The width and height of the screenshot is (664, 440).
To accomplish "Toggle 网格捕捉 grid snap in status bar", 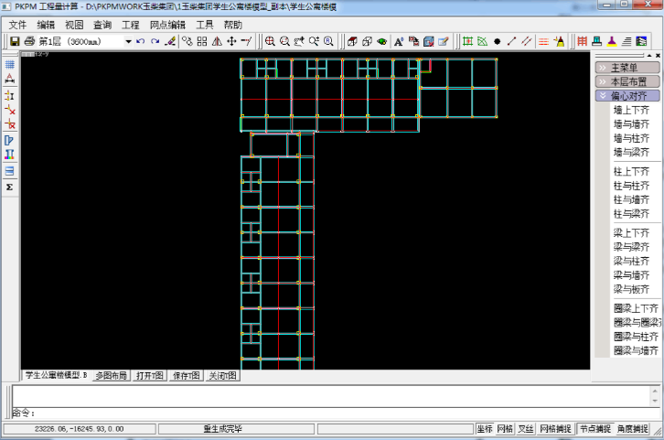I will pos(555,428).
